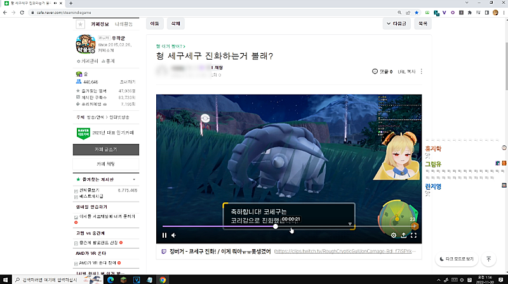Screen dimensions: 508x284
Task: Click the browser forward arrow
Action: click(13, 13)
